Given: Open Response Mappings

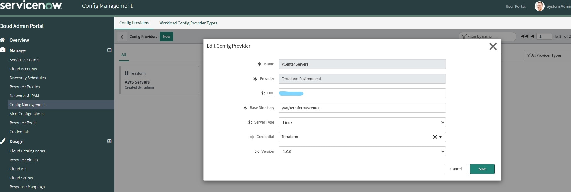Looking at the screenshot, I should [27, 187].
